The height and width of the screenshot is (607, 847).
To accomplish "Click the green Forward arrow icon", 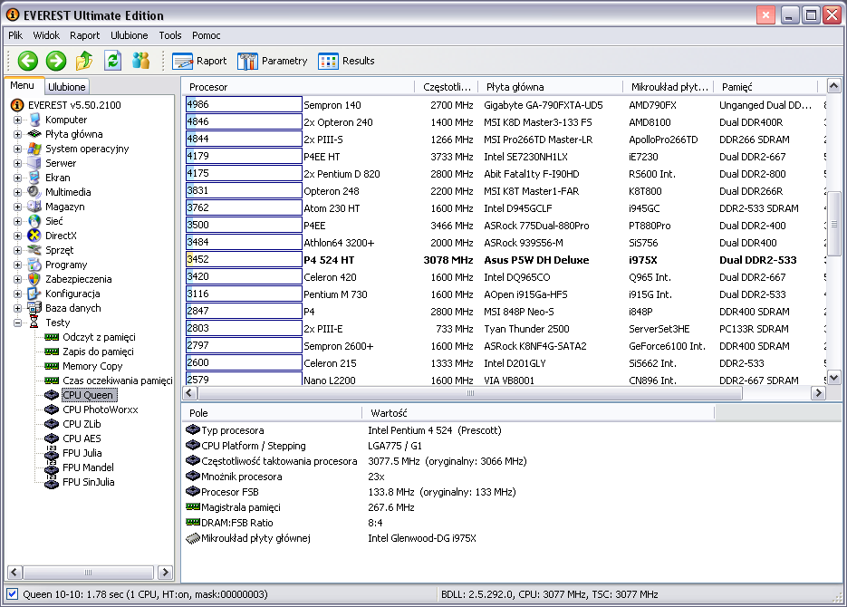I will (x=56, y=61).
